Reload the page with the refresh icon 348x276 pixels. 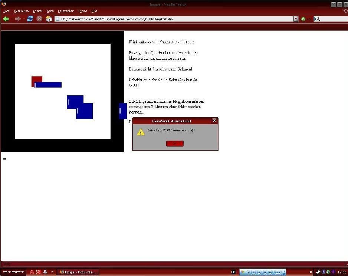click(x=30, y=19)
